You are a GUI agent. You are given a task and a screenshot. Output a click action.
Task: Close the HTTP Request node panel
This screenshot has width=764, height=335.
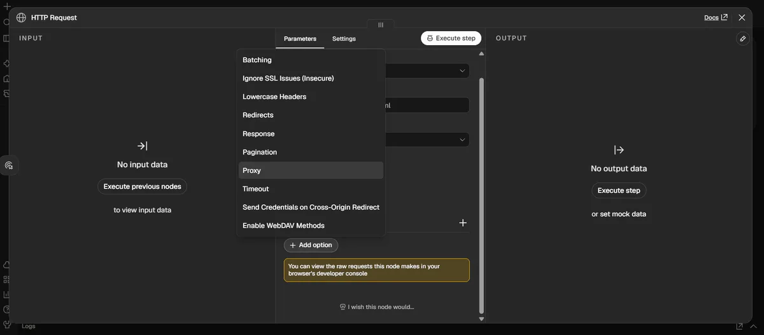pos(742,18)
